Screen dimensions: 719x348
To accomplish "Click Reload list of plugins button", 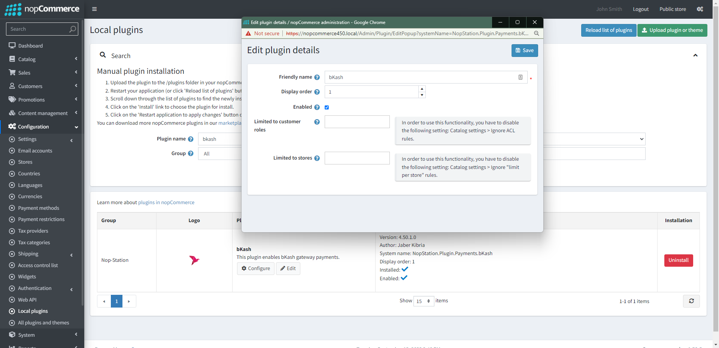I will (609, 30).
